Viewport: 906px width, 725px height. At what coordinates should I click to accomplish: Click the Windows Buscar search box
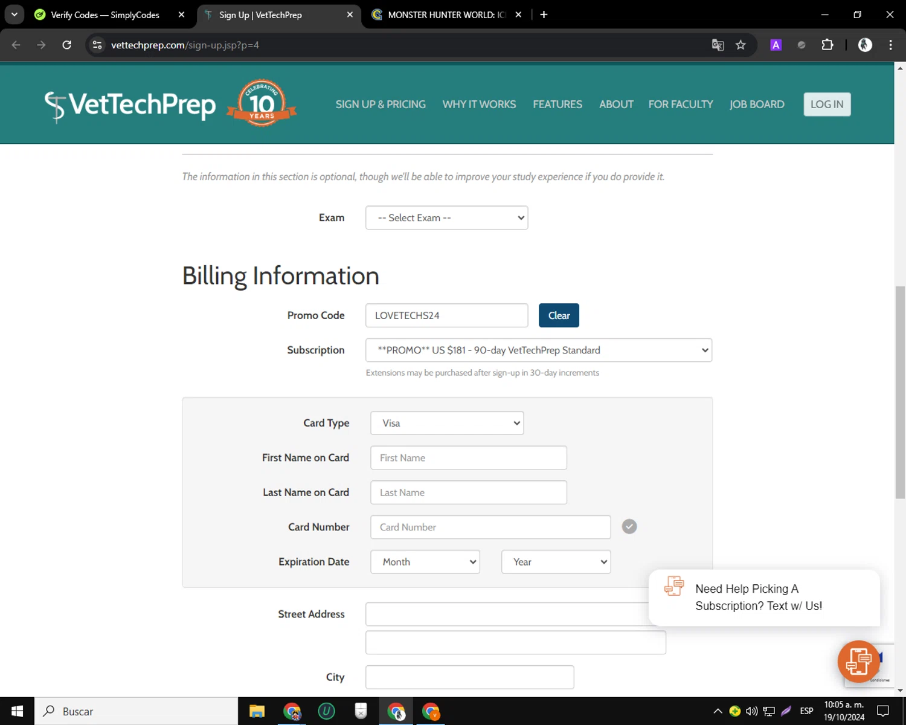(x=137, y=711)
